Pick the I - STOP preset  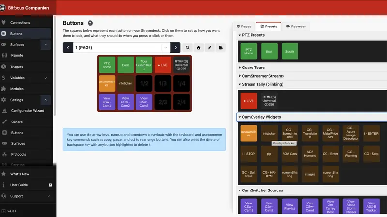(249, 154)
